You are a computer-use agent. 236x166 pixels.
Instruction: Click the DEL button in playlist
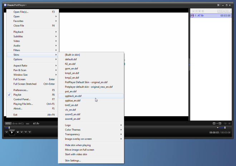click(227, 11)
